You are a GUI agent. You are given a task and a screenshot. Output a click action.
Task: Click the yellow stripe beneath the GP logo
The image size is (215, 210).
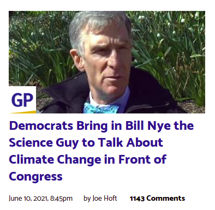tap(22, 112)
